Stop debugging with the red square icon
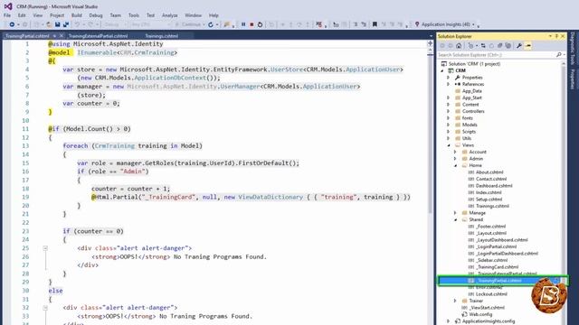This screenshot has height=325, width=579. tap(252, 24)
